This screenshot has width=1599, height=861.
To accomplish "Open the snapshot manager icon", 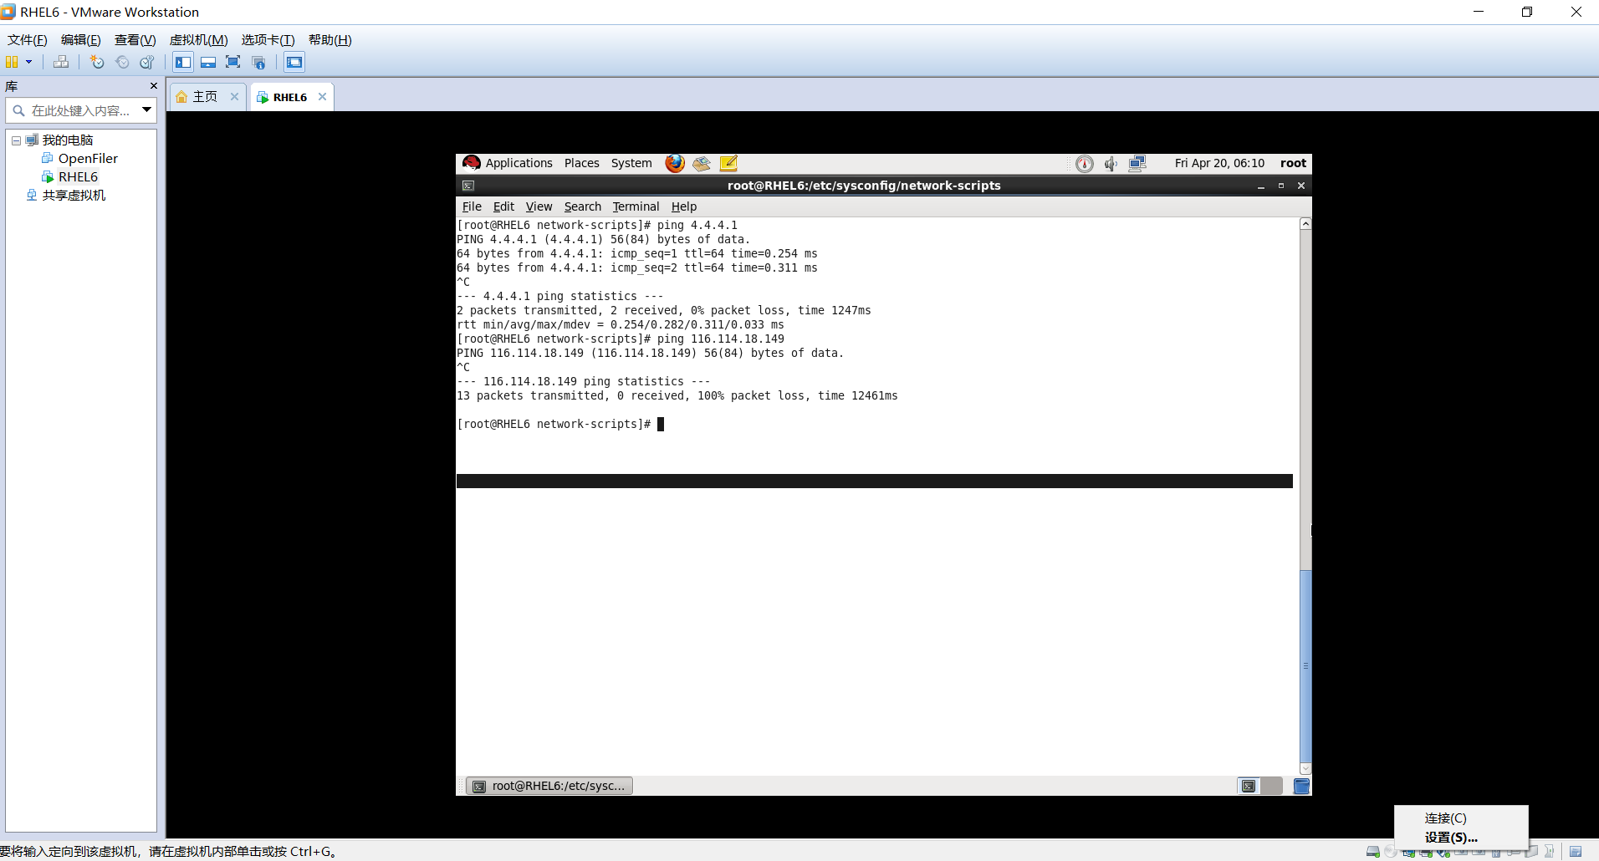I will [x=147, y=62].
